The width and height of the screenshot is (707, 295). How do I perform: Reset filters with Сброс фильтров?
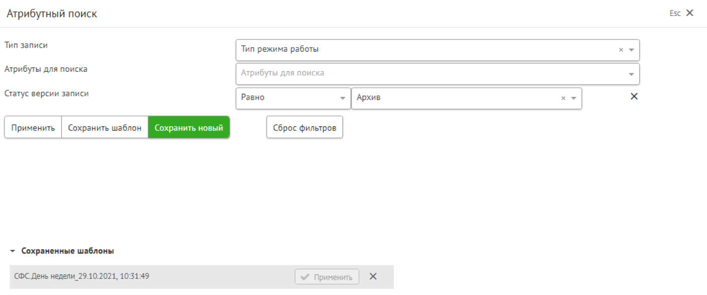click(x=304, y=128)
